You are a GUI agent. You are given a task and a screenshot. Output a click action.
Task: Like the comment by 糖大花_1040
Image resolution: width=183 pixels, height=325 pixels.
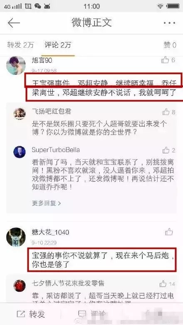[169, 232]
